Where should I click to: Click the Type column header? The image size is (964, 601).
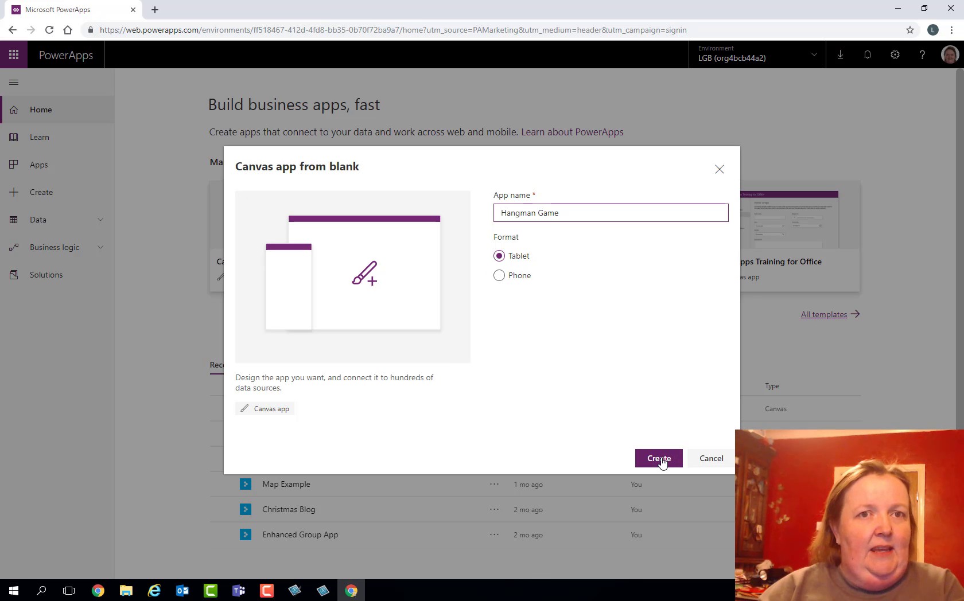(772, 386)
